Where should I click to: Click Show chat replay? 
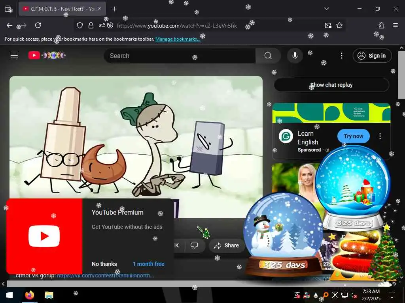pyautogui.click(x=331, y=85)
